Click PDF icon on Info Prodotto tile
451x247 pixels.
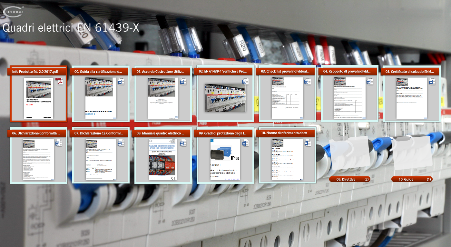(x=59, y=82)
